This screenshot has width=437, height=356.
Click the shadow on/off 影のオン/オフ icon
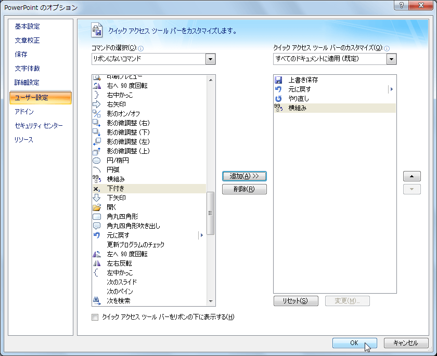click(97, 114)
